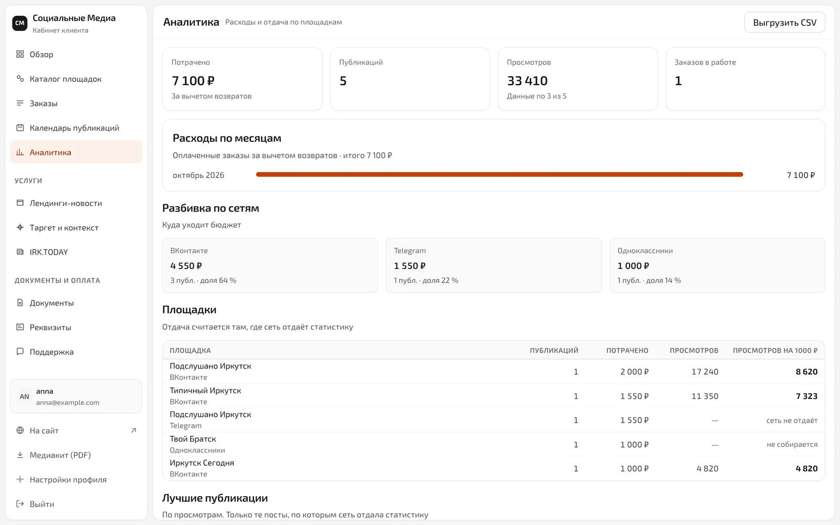Viewport: 840px width, 525px height.
Task: Click the Календарь публикаций calendar icon
Action: (20, 128)
